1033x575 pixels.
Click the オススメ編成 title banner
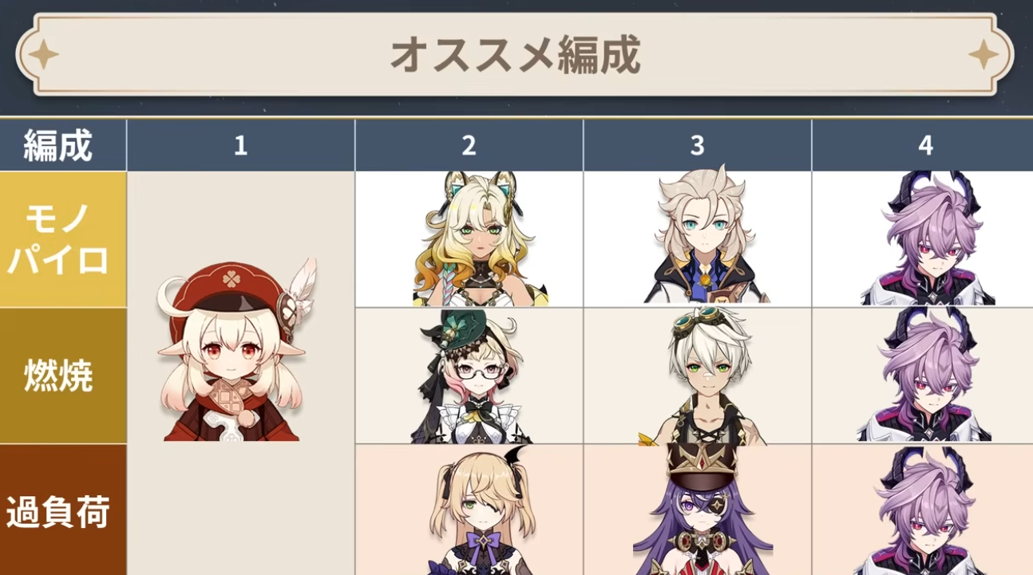[x=515, y=54]
